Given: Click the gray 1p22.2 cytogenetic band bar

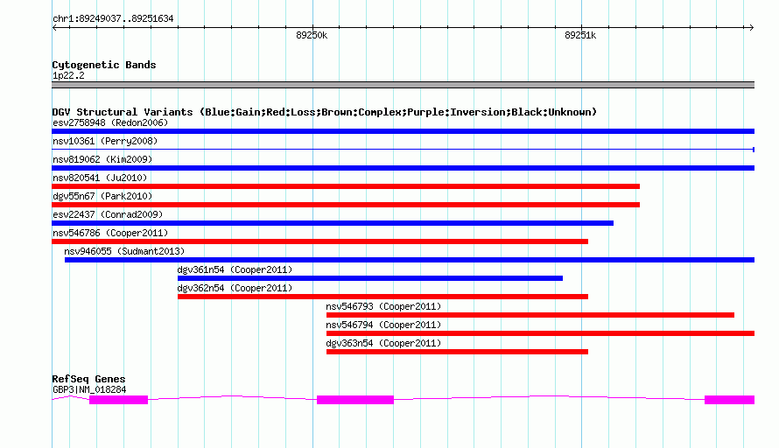Looking at the screenshot, I should coord(403,85).
